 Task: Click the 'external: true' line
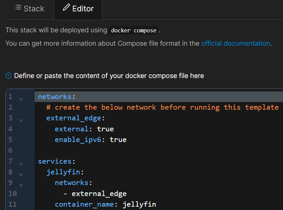(84, 129)
